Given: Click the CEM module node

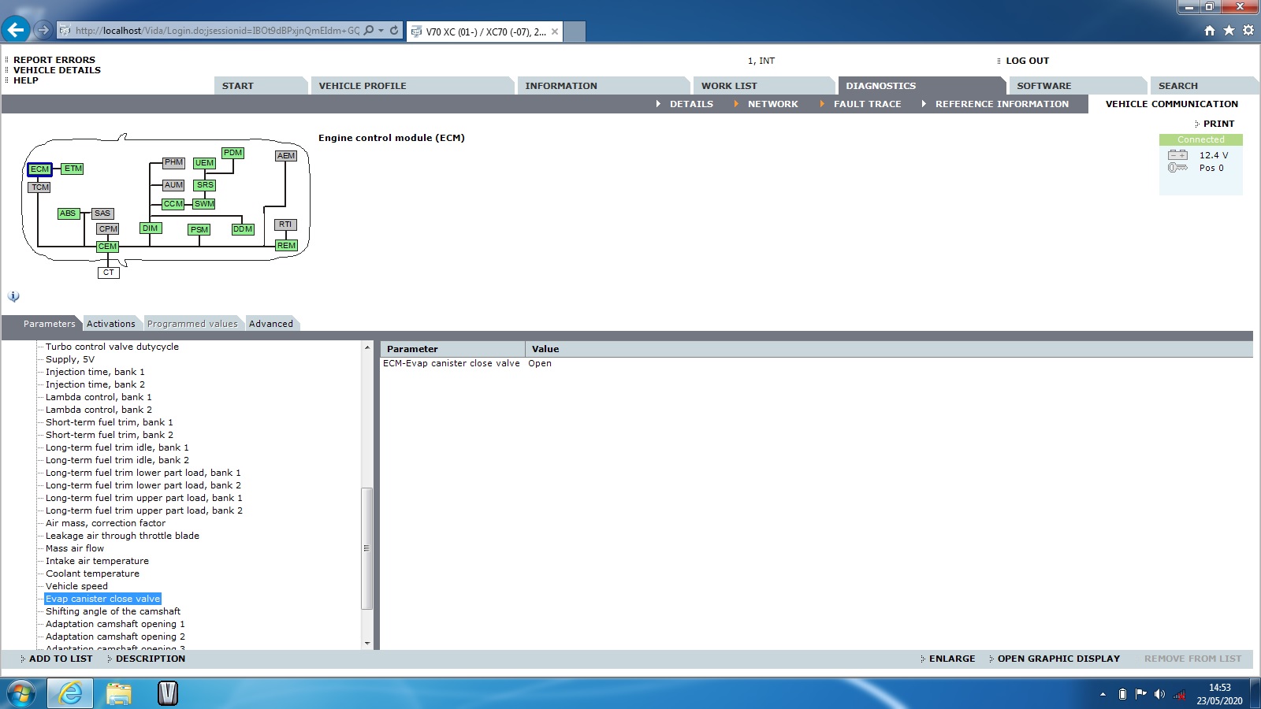Looking at the screenshot, I should pos(107,247).
